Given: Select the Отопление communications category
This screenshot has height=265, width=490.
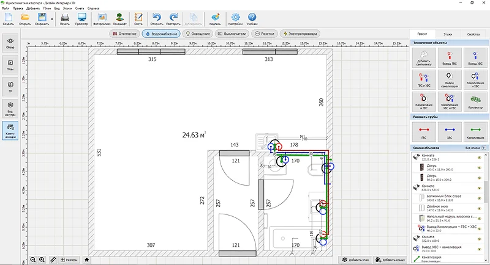Looking at the screenshot, I should point(125,34).
